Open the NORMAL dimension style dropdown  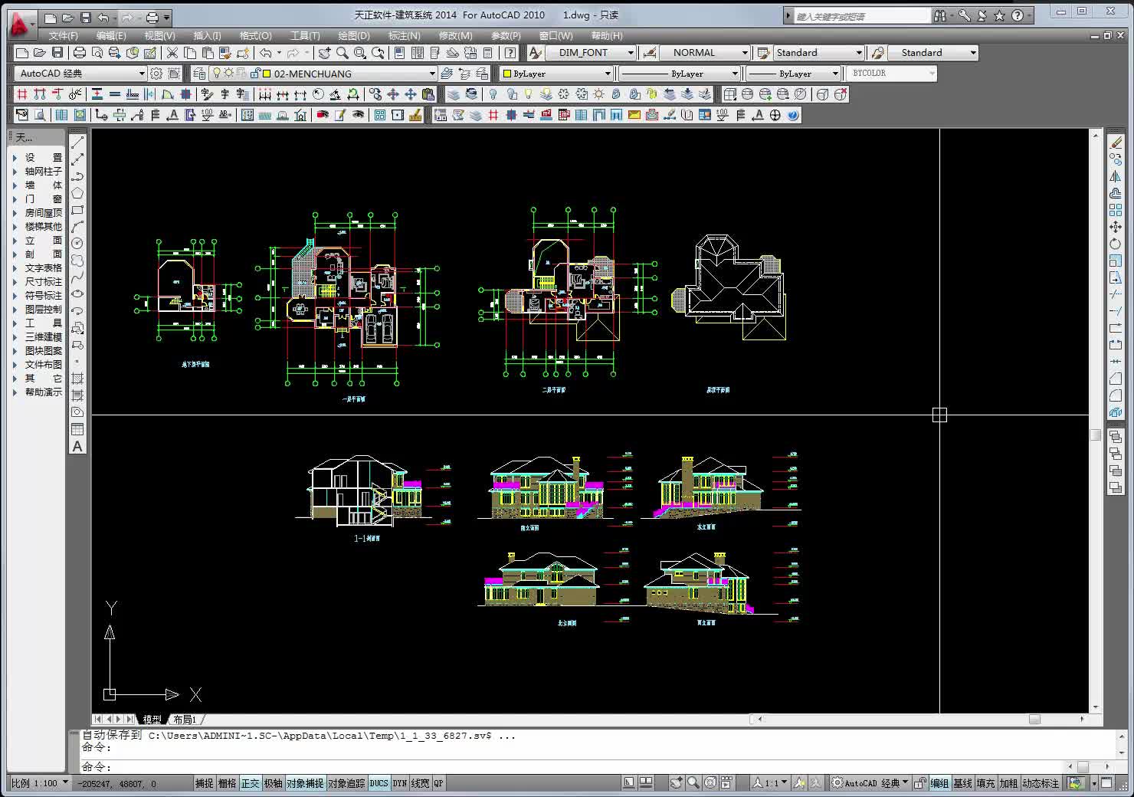(x=705, y=52)
